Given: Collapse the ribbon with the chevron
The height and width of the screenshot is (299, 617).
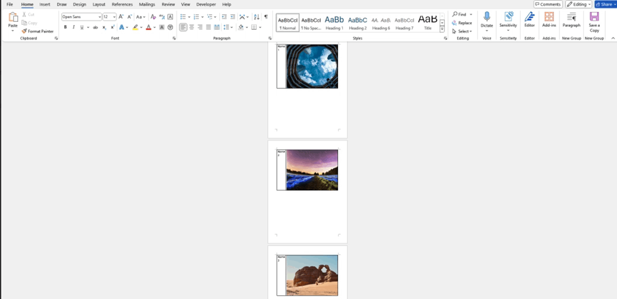Looking at the screenshot, I should coord(613,38).
